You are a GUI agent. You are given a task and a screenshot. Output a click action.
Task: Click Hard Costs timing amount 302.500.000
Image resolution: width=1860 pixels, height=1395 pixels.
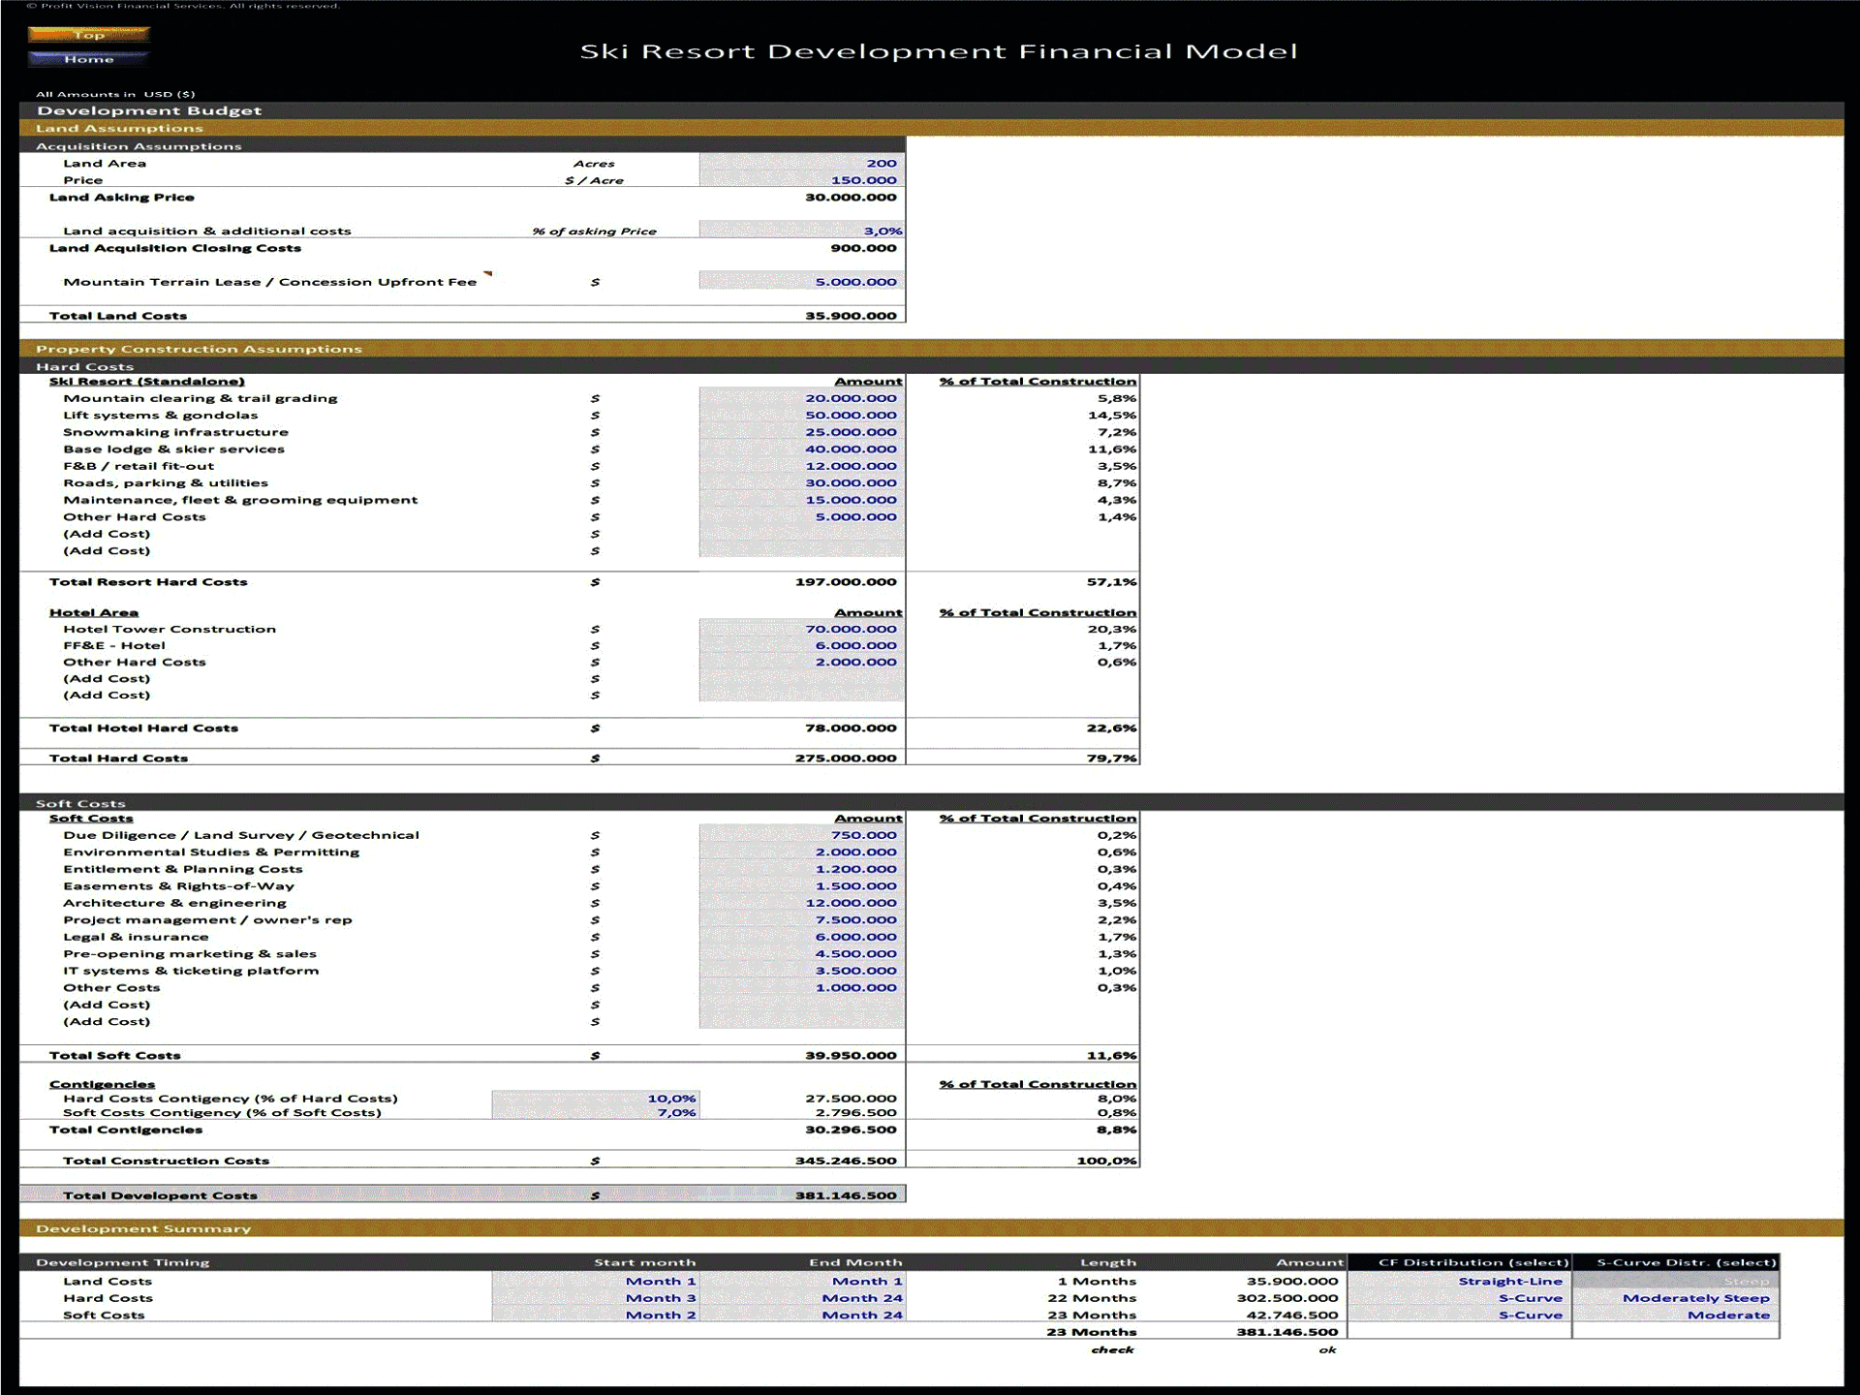(x=1286, y=1298)
